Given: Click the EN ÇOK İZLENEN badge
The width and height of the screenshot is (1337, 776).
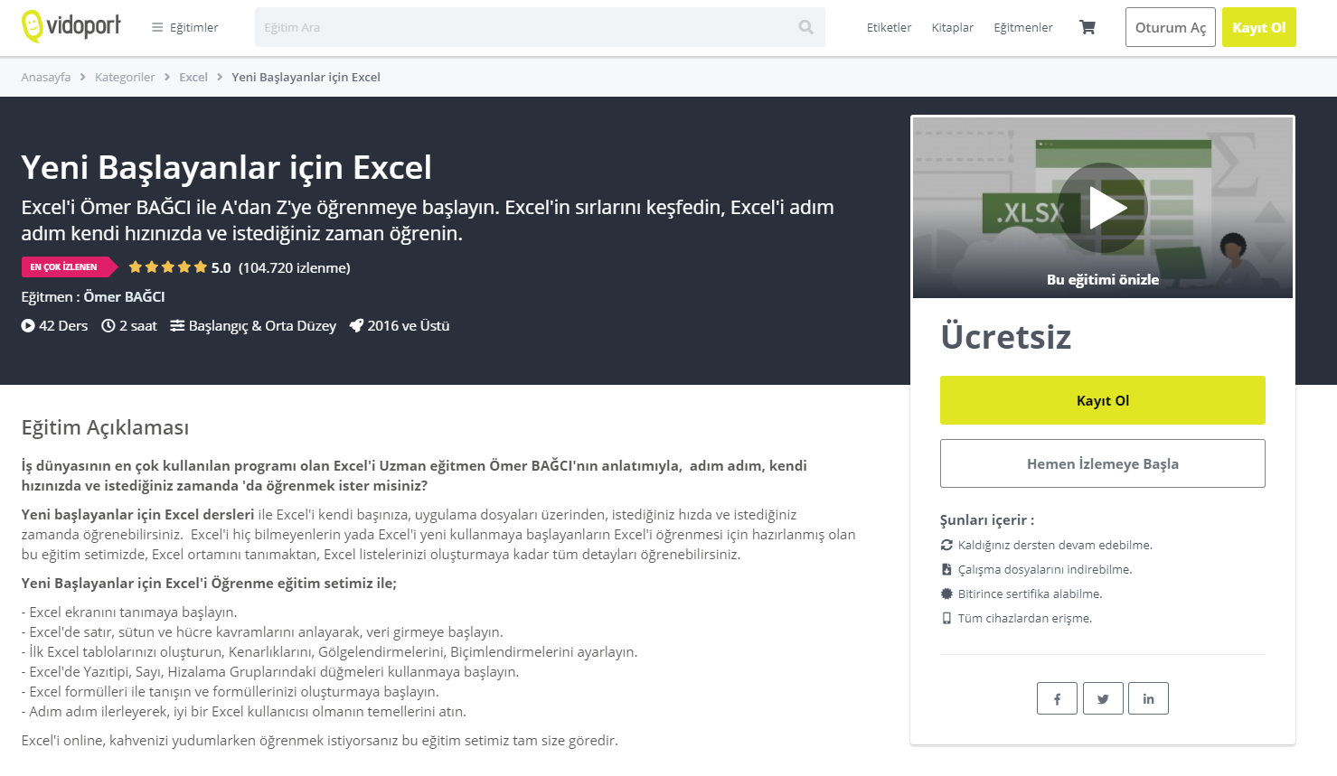Looking at the screenshot, I should click(69, 266).
